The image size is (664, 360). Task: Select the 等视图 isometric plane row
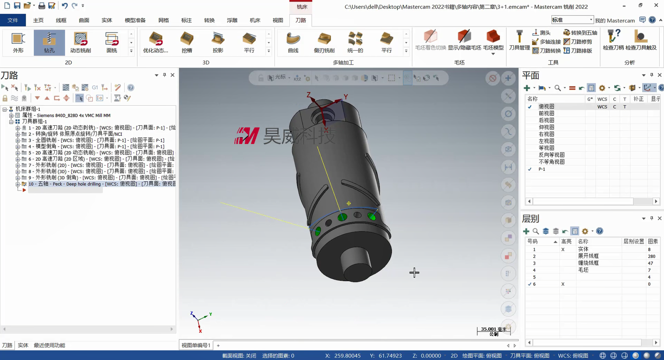pyautogui.click(x=592, y=148)
